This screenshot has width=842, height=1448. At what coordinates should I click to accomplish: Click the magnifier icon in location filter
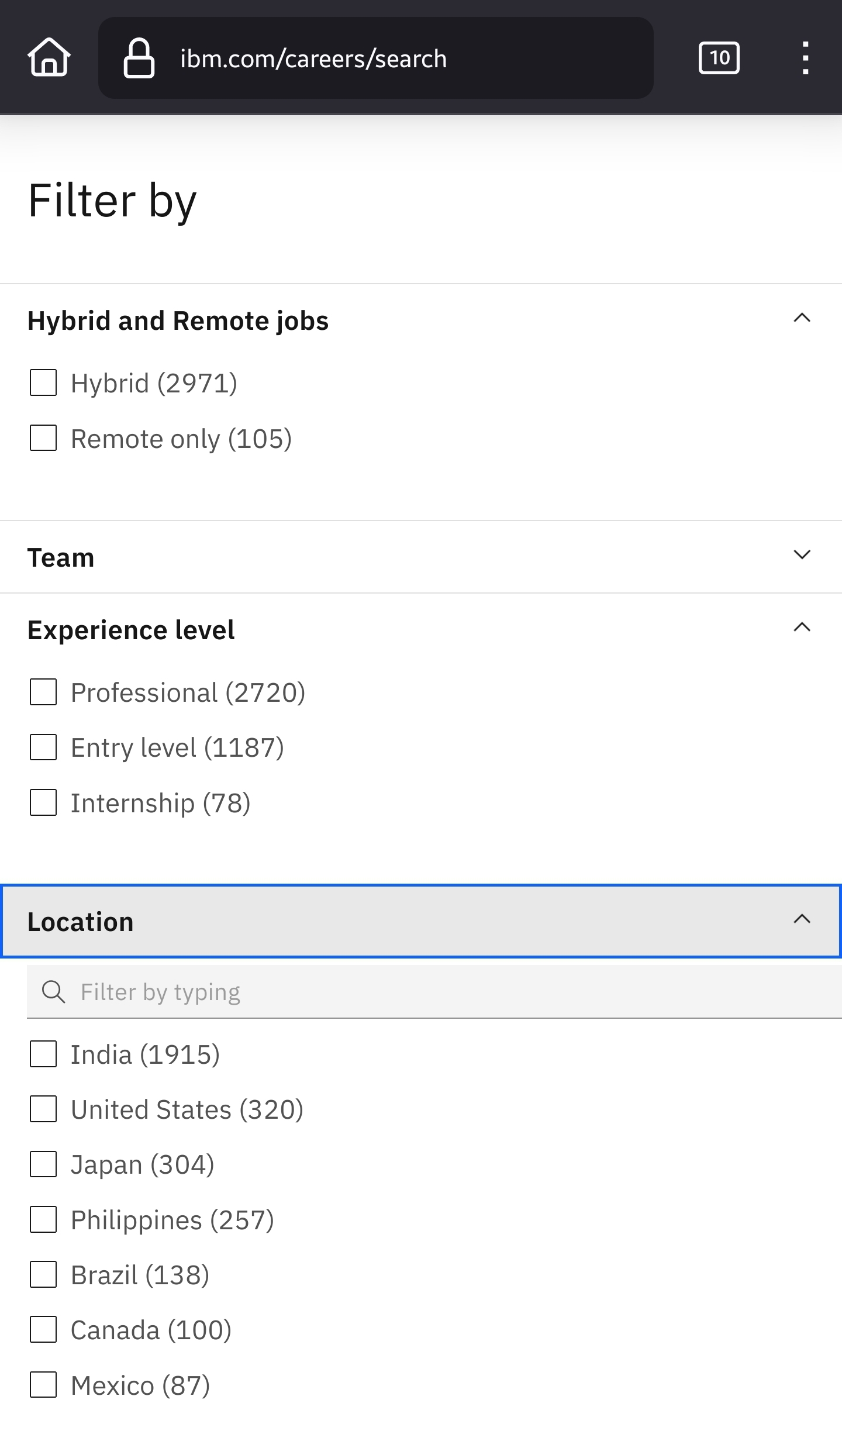point(53,992)
